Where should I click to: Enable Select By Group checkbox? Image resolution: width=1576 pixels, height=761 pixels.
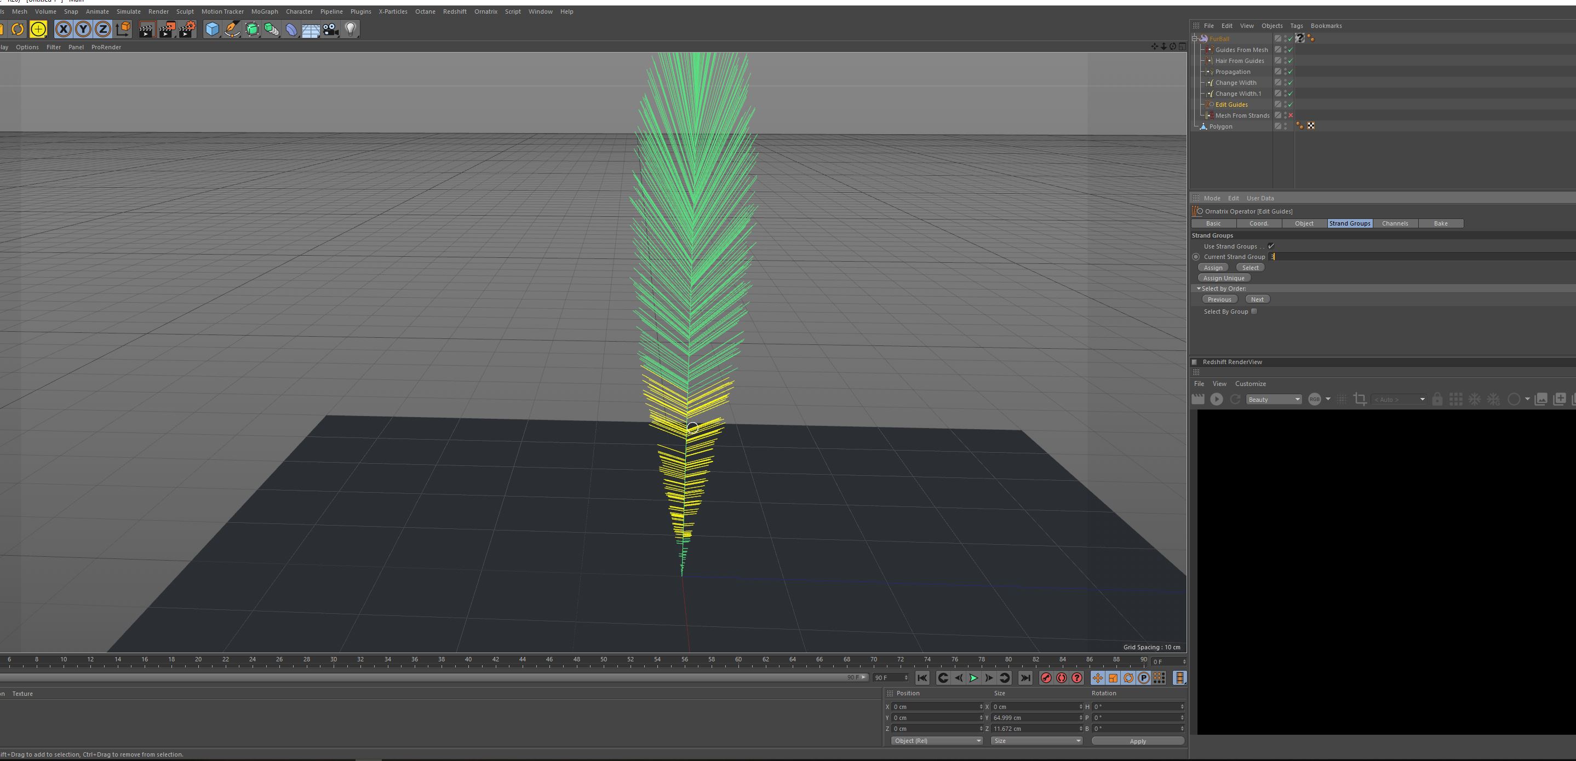(1254, 312)
